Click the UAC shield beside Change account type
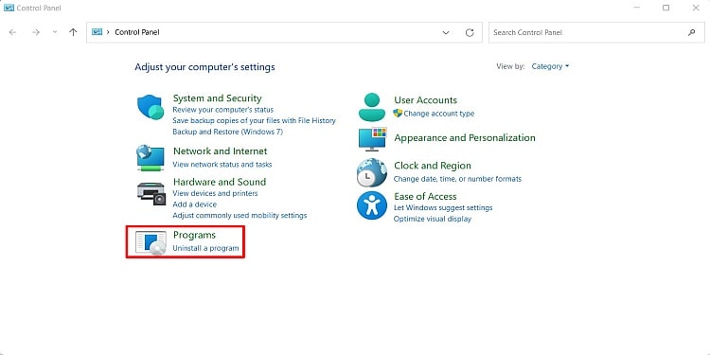This screenshot has width=710, height=355. pyautogui.click(x=398, y=114)
